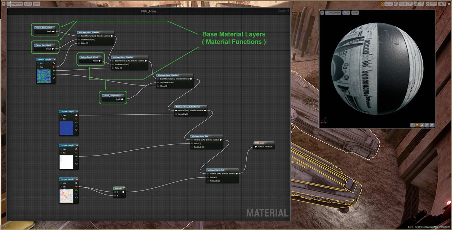452x230 pixels.
Task: Select the cylinder preview mesh icon
Action: click(412, 125)
